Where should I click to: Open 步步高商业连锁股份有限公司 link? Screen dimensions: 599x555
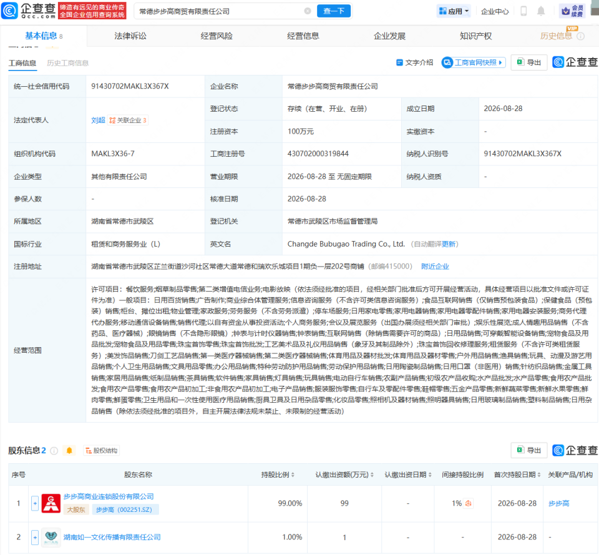(x=109, y=496)
